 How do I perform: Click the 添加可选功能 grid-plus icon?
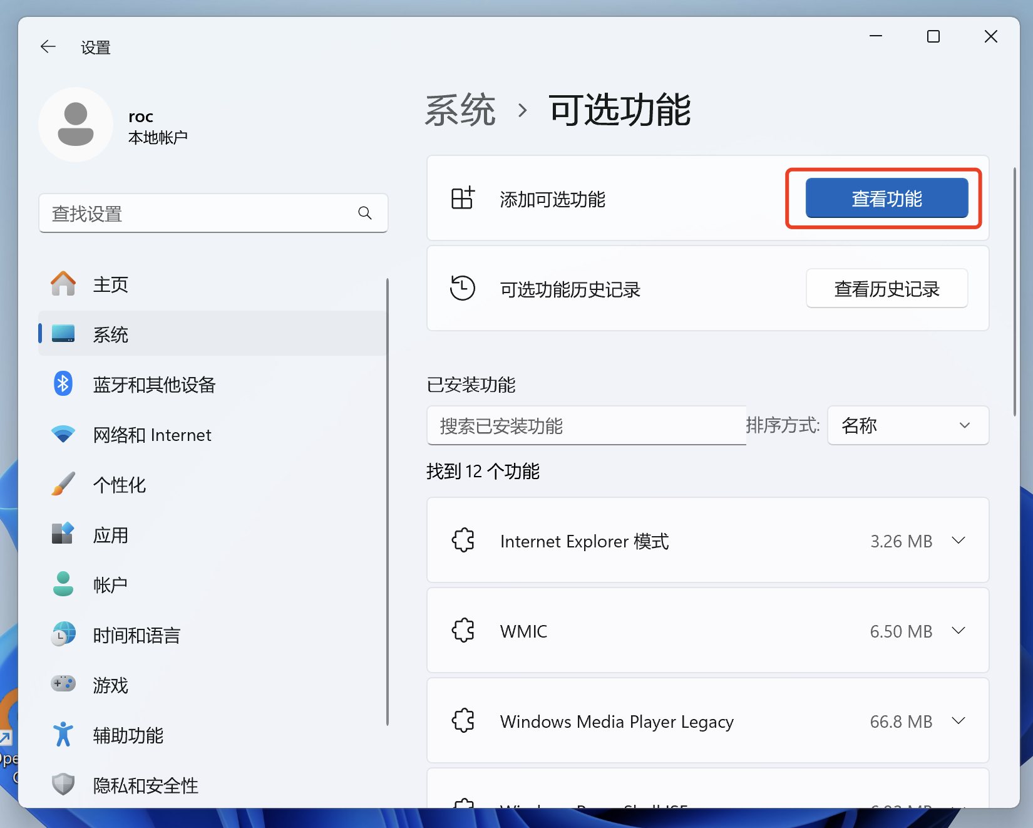tap(463, 198)
